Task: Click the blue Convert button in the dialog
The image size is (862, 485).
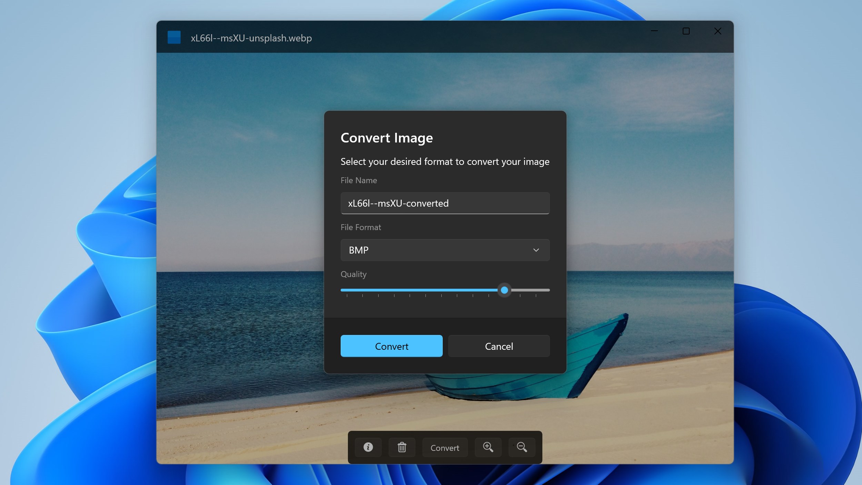Action: (x=392, y=346)
